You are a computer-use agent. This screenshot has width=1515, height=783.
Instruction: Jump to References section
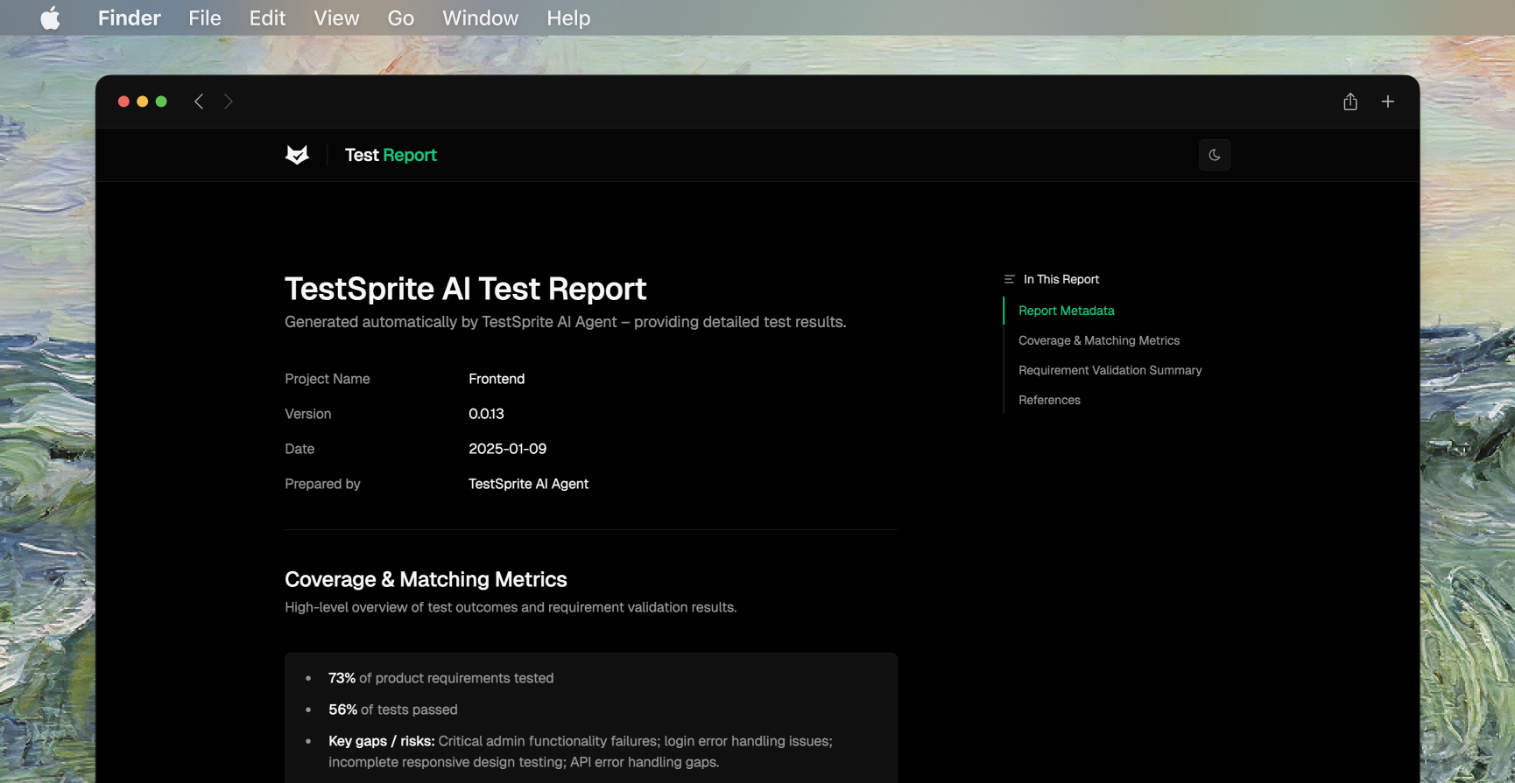1049,400
